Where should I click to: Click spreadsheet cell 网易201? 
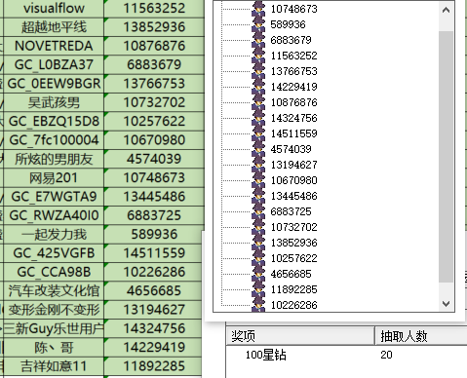pos(54,177)
